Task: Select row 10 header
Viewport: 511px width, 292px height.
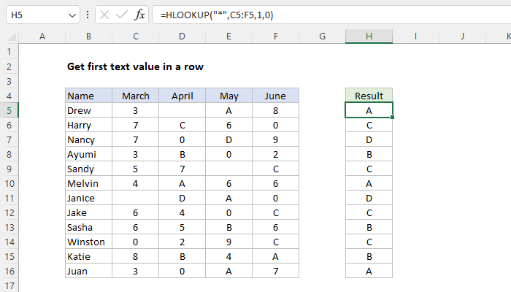Action: tap(9, 183)
